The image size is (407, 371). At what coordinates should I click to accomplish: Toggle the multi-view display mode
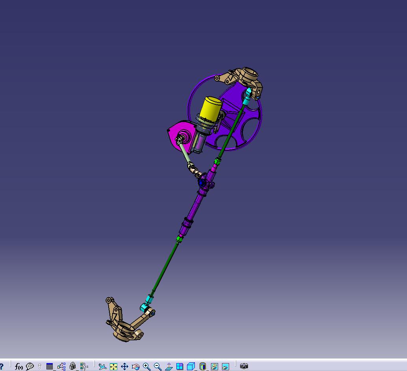(x=179, y=366)
